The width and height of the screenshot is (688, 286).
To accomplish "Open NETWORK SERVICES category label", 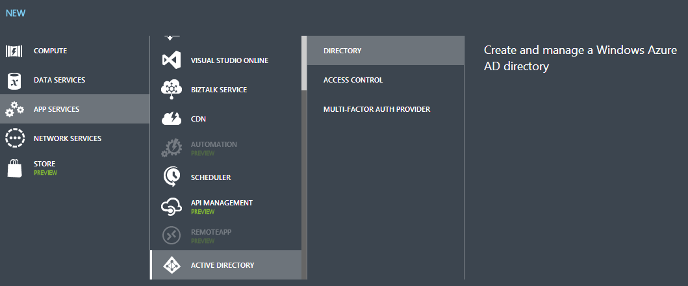I will pyautogui.click(x=68, y=138).
